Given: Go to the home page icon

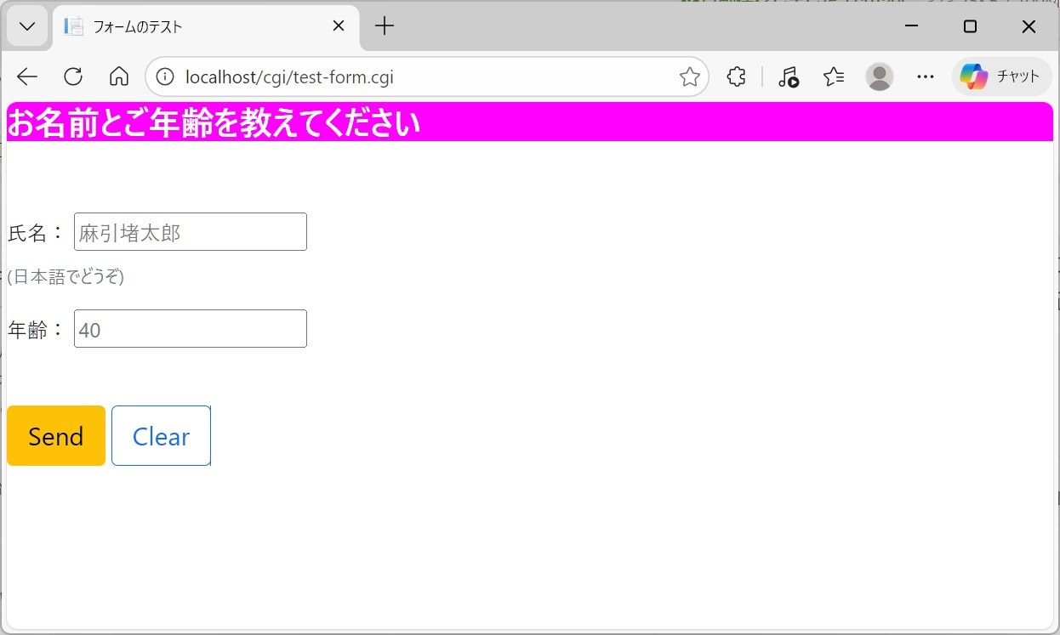Looking at the screenshot, I should (x=119, y=77).
